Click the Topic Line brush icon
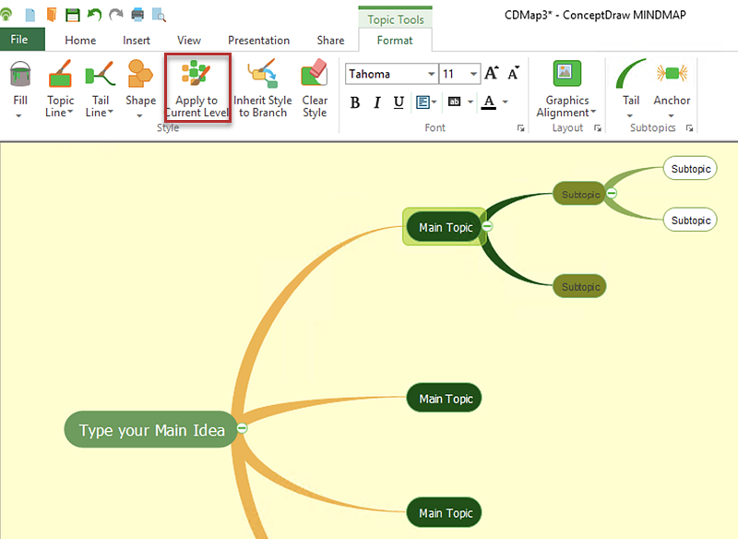This screenshot has height=539, width=738. (x=60, y=74)
